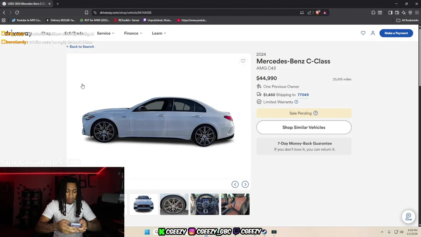421x237 pixels.
Task: Click Shop Similar Vehicles button
Action: click(304, 127)
